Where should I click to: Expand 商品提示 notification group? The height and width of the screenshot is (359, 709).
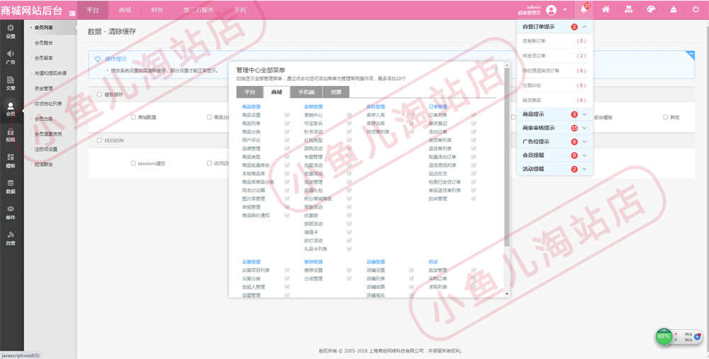click(x=584, y=114)
